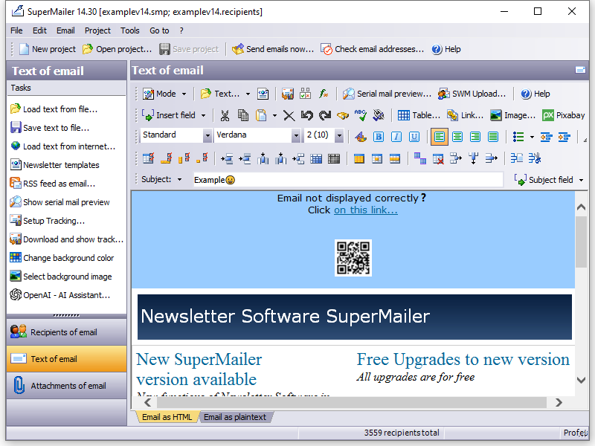Click the envelope icon in the Text of email header
Viewport: 595px width, 446px height.
click(580, 70)
